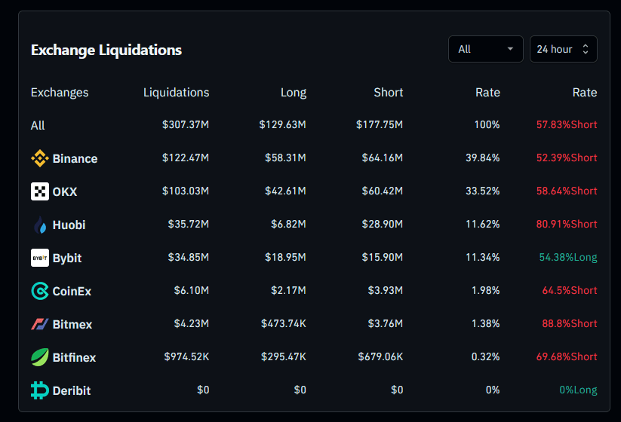Click the Exchanges column header
The height and width of the screenshot is (422, 621).
click(60, 93)
